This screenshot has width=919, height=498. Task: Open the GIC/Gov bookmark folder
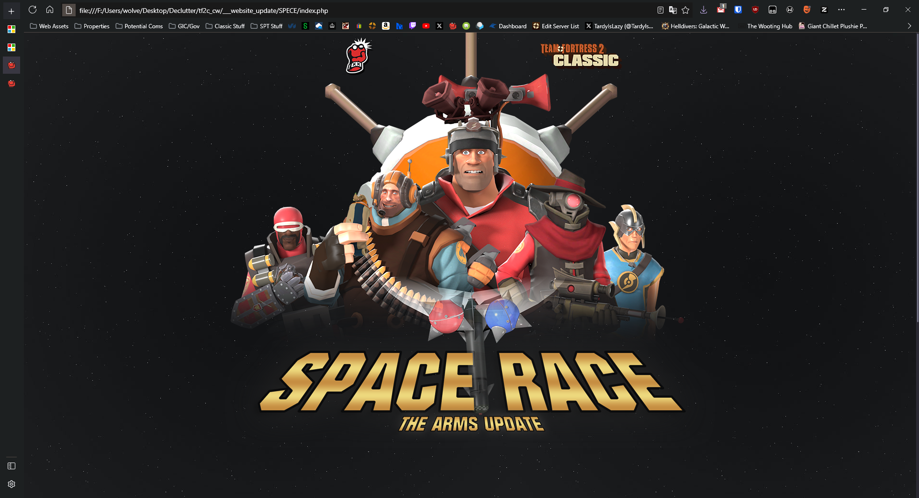184,26
